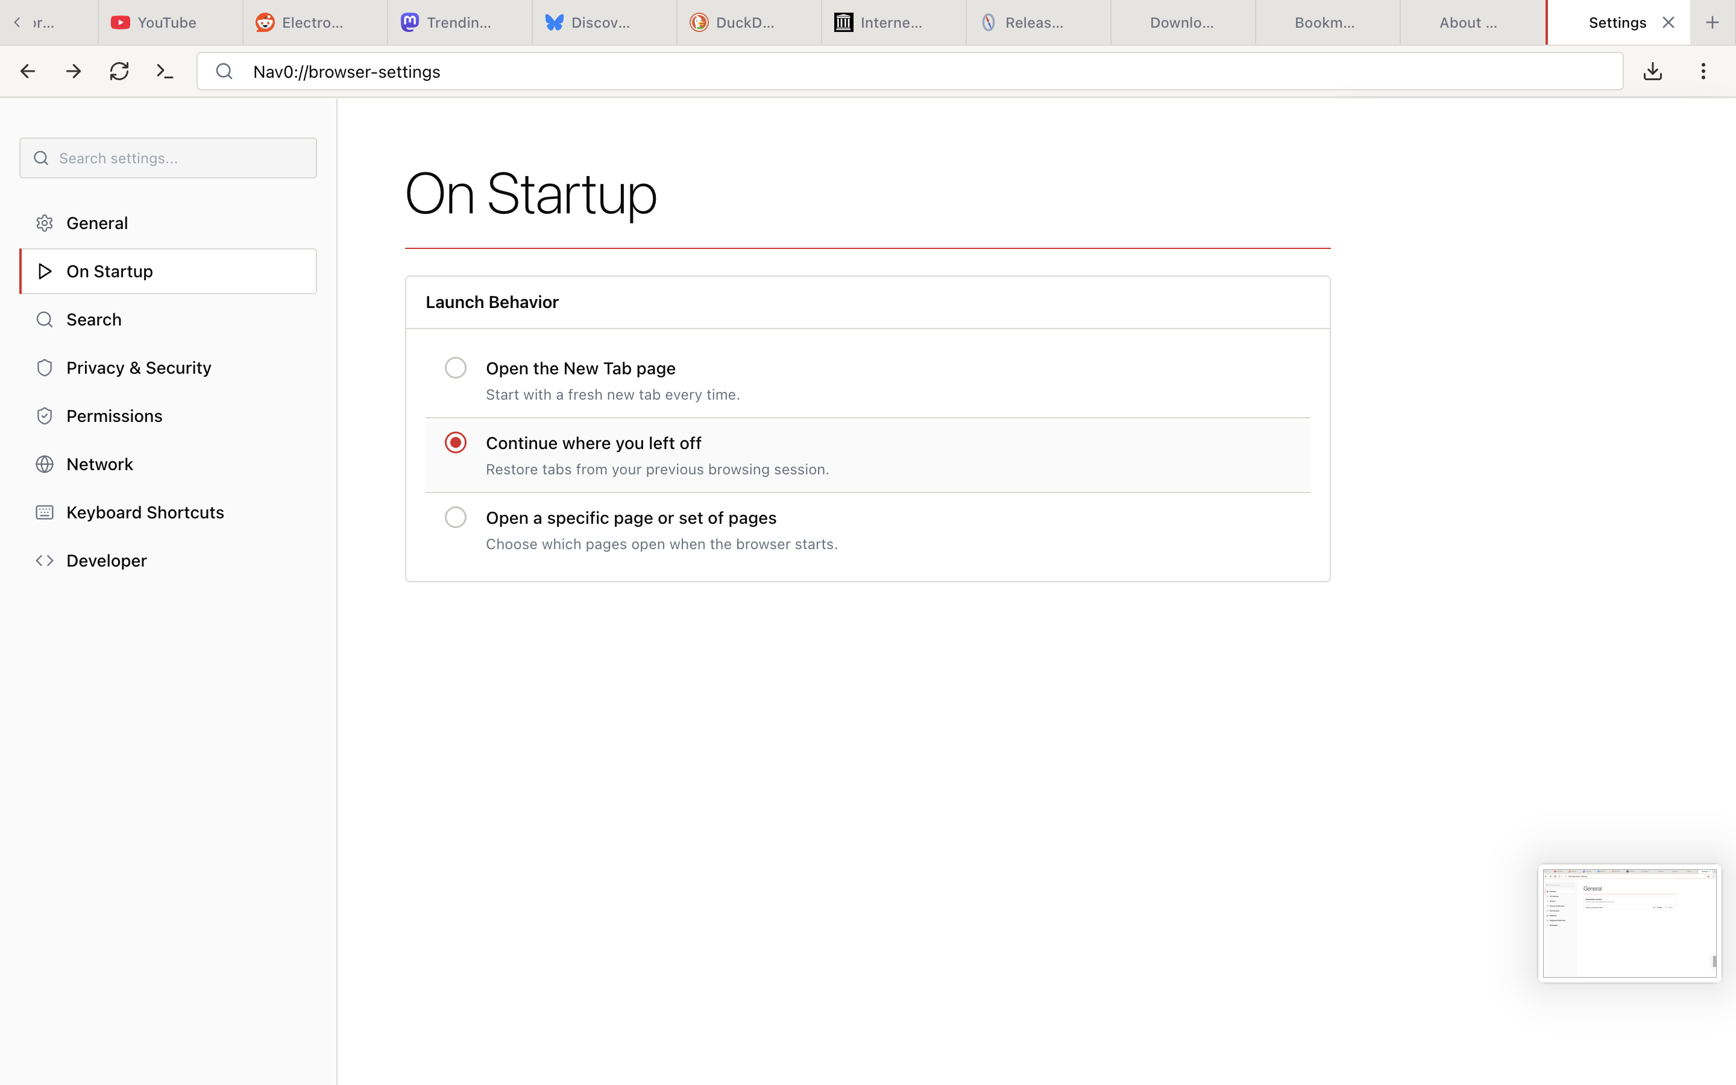Click the Internet Archive favicon
The image size is (1736, 1085).
point(844,22)
